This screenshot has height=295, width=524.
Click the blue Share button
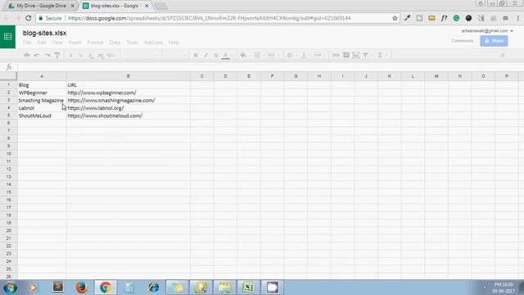[494, 41]
